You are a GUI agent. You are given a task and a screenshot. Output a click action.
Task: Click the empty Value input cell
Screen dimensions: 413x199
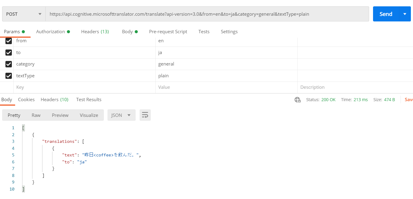click(226, 87)
